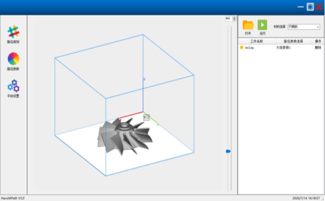Click the 操作 column header
The width and height of the screenshot is (325, 201).
click(318, 41)
